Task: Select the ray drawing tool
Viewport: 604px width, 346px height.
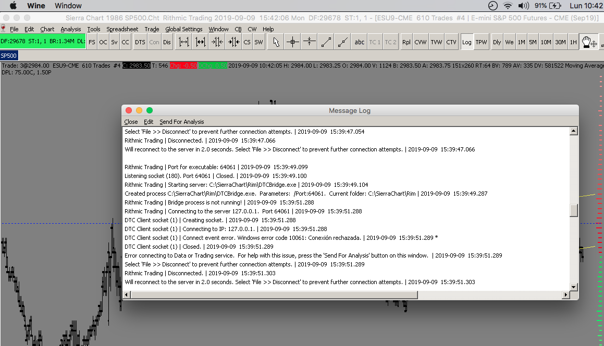Action: coord(342,42)
